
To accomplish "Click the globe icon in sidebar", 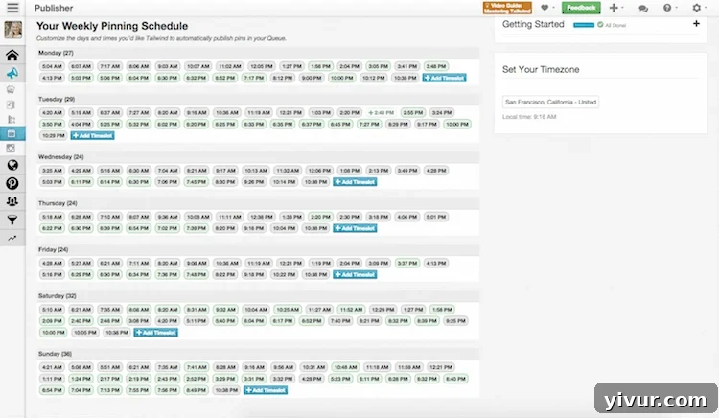I will [12, 165].
